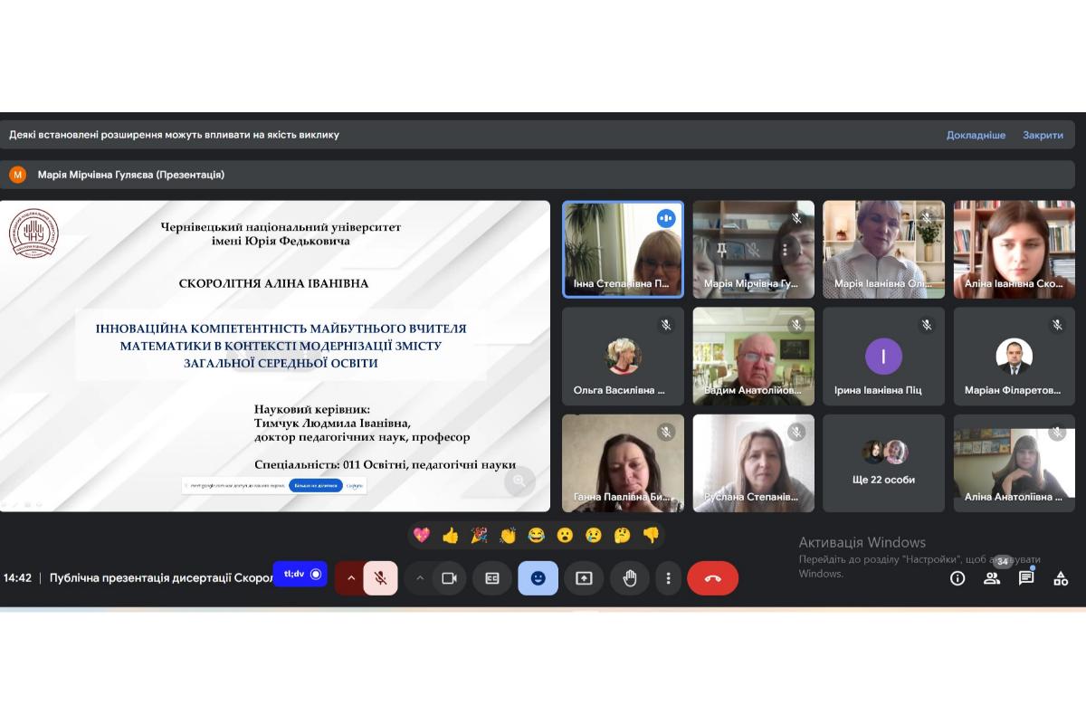The image size is (1086, 724).
Task: Click the Спеціальність: 011 Освітні line
Action: pyautogui.click(x=386, y=464)
